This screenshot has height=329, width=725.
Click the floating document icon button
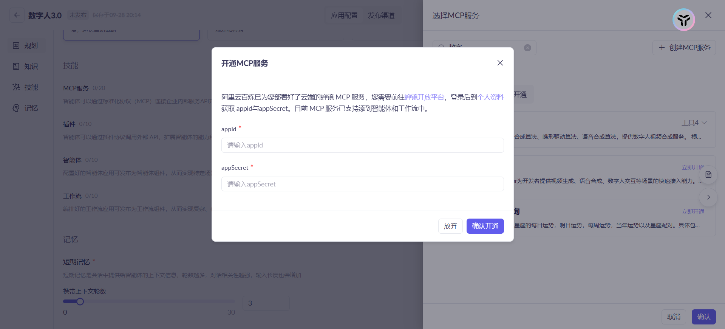[x=708, y=175]
